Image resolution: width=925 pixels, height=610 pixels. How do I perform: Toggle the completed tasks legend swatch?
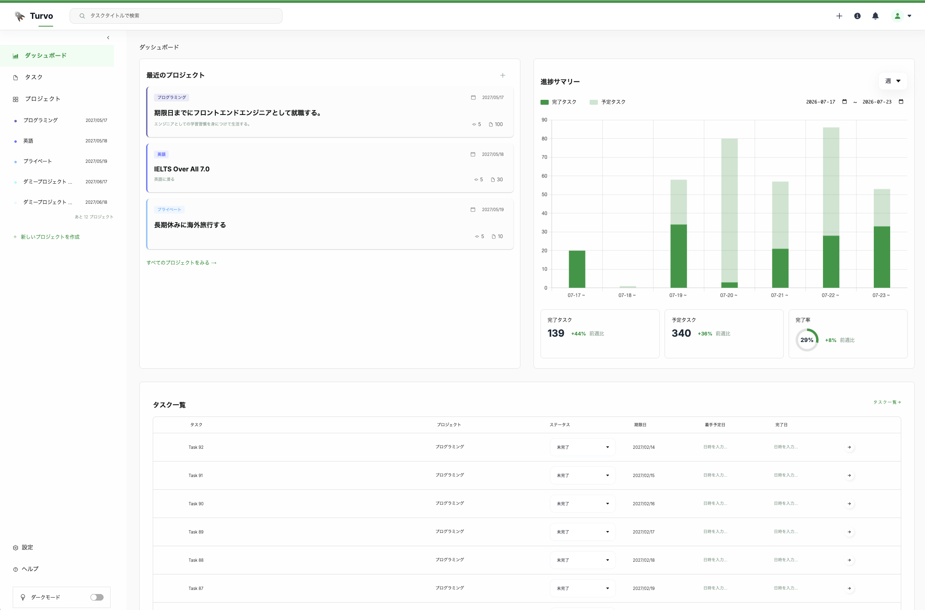(x=544, y=102)
